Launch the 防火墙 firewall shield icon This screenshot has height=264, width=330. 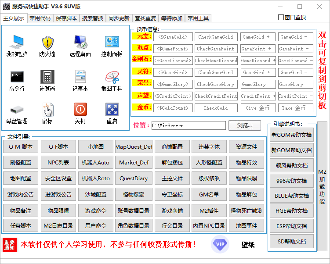pyautogui.click(x=48, y=43)
